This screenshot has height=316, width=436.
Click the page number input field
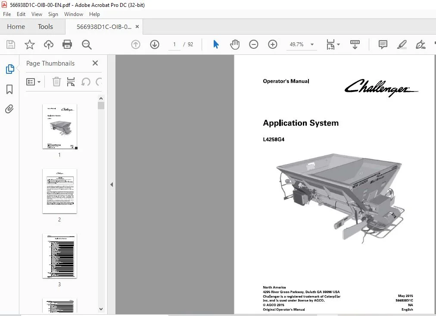click(x=174, y=44)
